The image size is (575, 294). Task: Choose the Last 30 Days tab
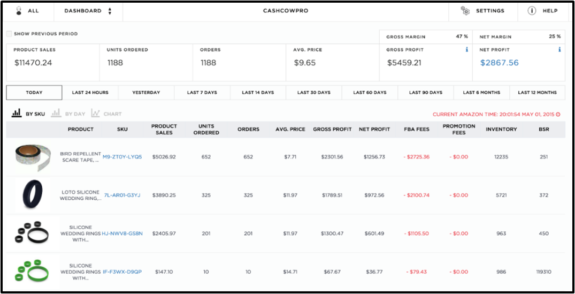coord(313,93)
